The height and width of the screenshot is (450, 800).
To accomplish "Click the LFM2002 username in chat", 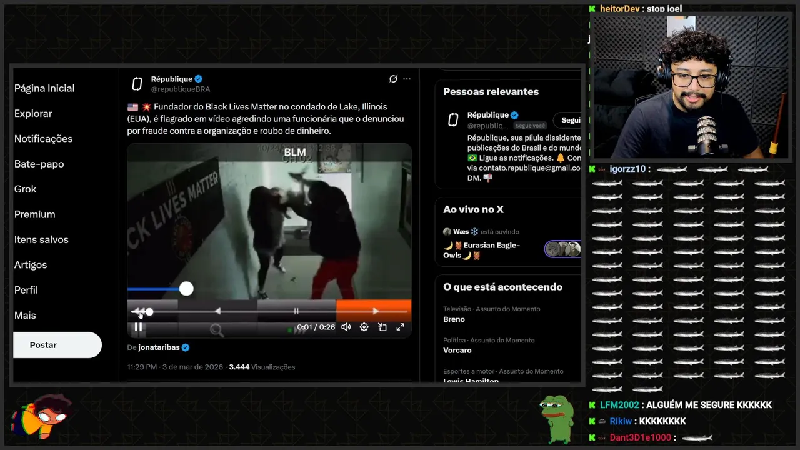I will click(x=619, y=405).
